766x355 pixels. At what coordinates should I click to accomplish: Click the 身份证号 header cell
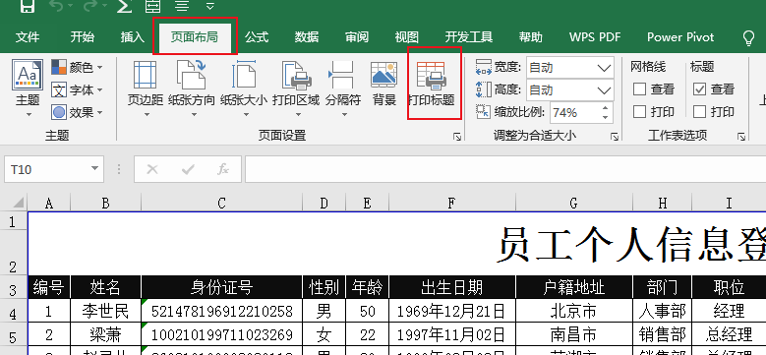[222, 287]
